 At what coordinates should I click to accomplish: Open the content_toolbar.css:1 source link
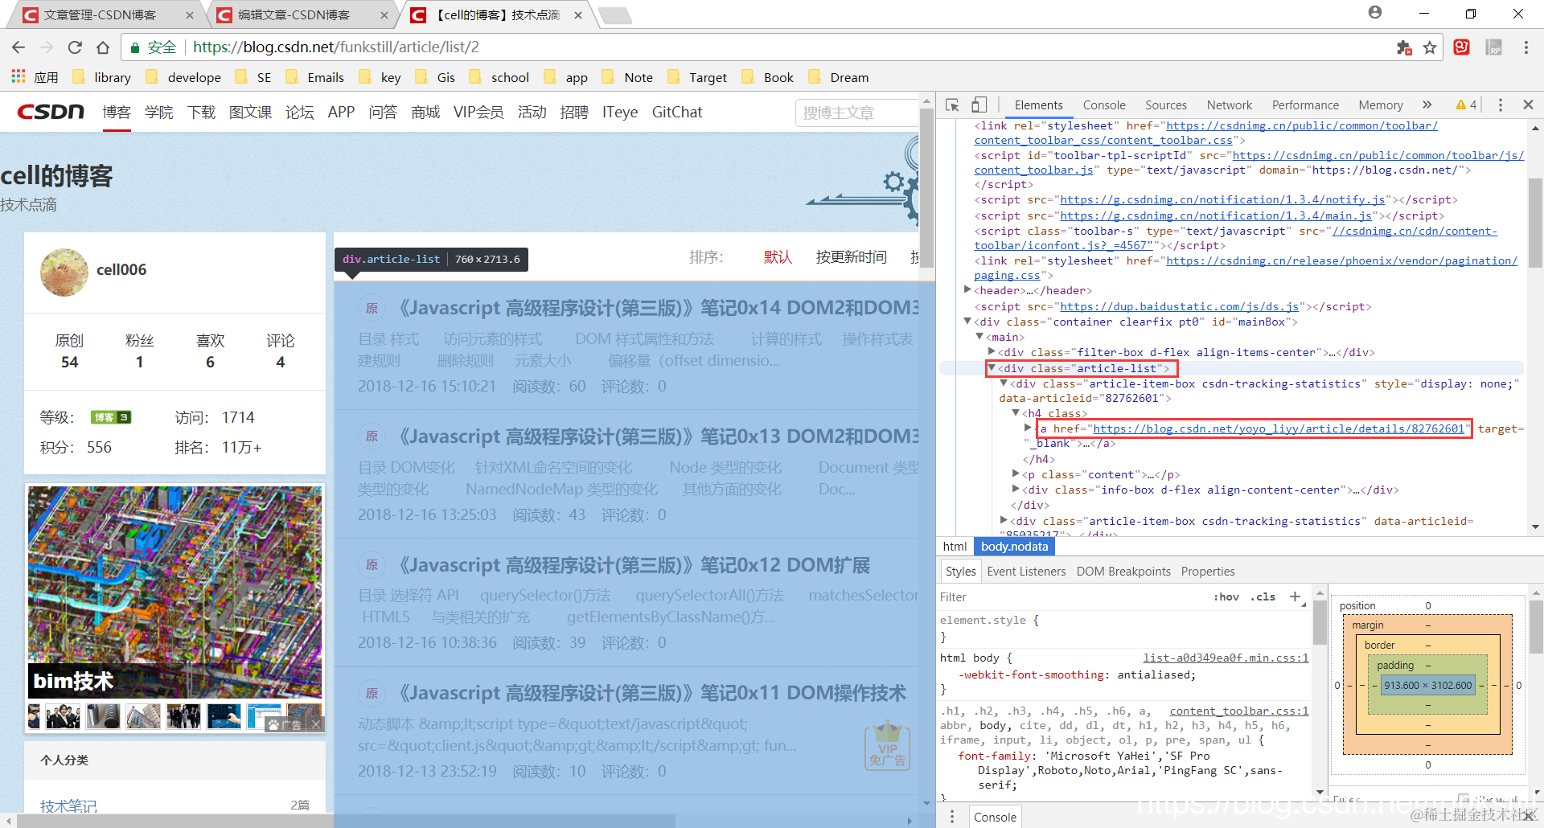pyautogui.click(x=1239, y=711)
